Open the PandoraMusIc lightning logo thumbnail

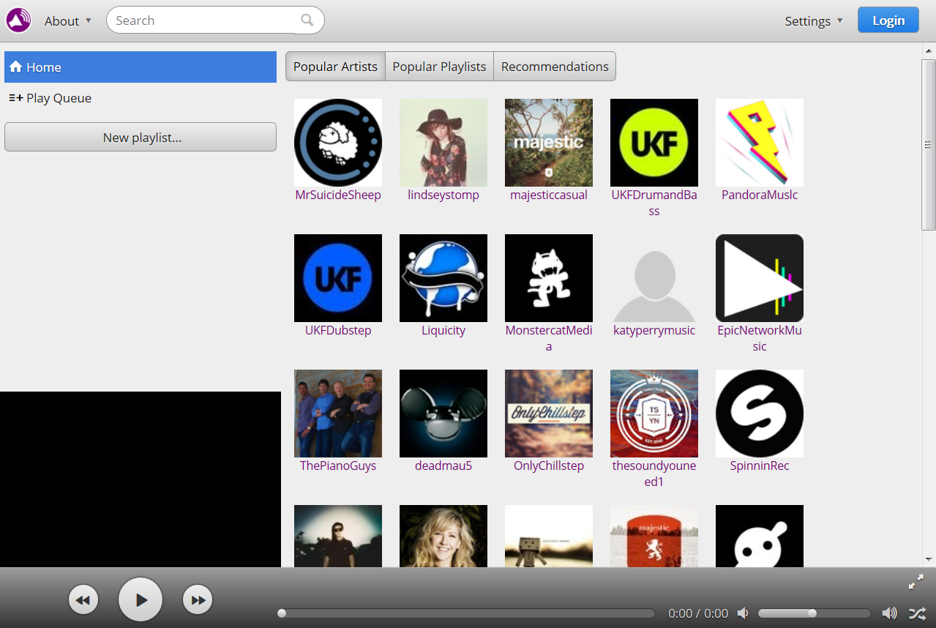pyautogui.click(x=760, y=143)
